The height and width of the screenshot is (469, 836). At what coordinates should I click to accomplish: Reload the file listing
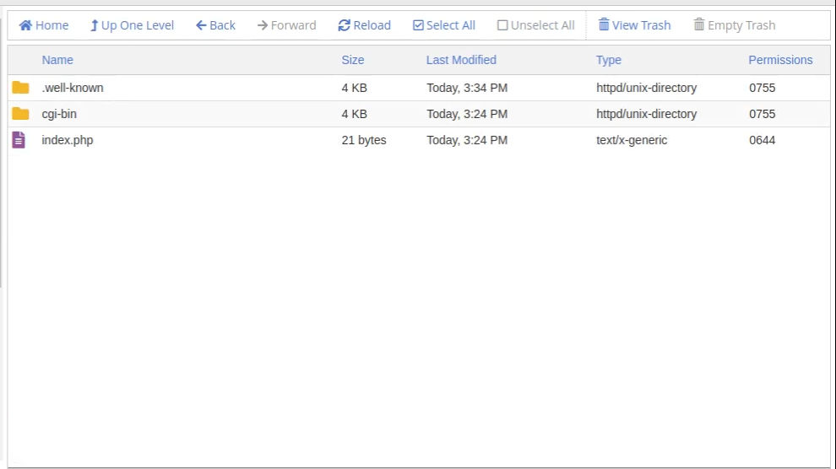(364, 25)
